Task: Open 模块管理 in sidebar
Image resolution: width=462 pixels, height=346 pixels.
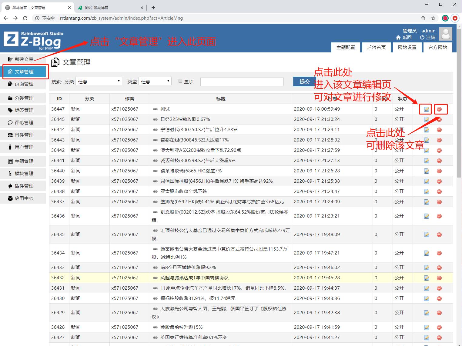Action: click(23, 174)
